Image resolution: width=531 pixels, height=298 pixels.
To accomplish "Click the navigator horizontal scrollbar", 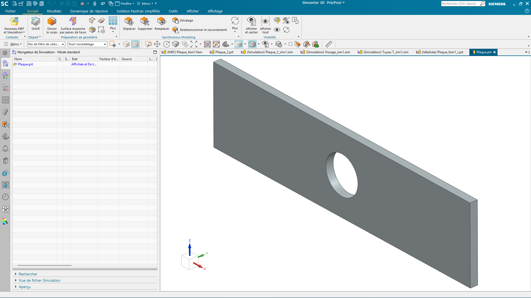I will (x=45, y=265).
